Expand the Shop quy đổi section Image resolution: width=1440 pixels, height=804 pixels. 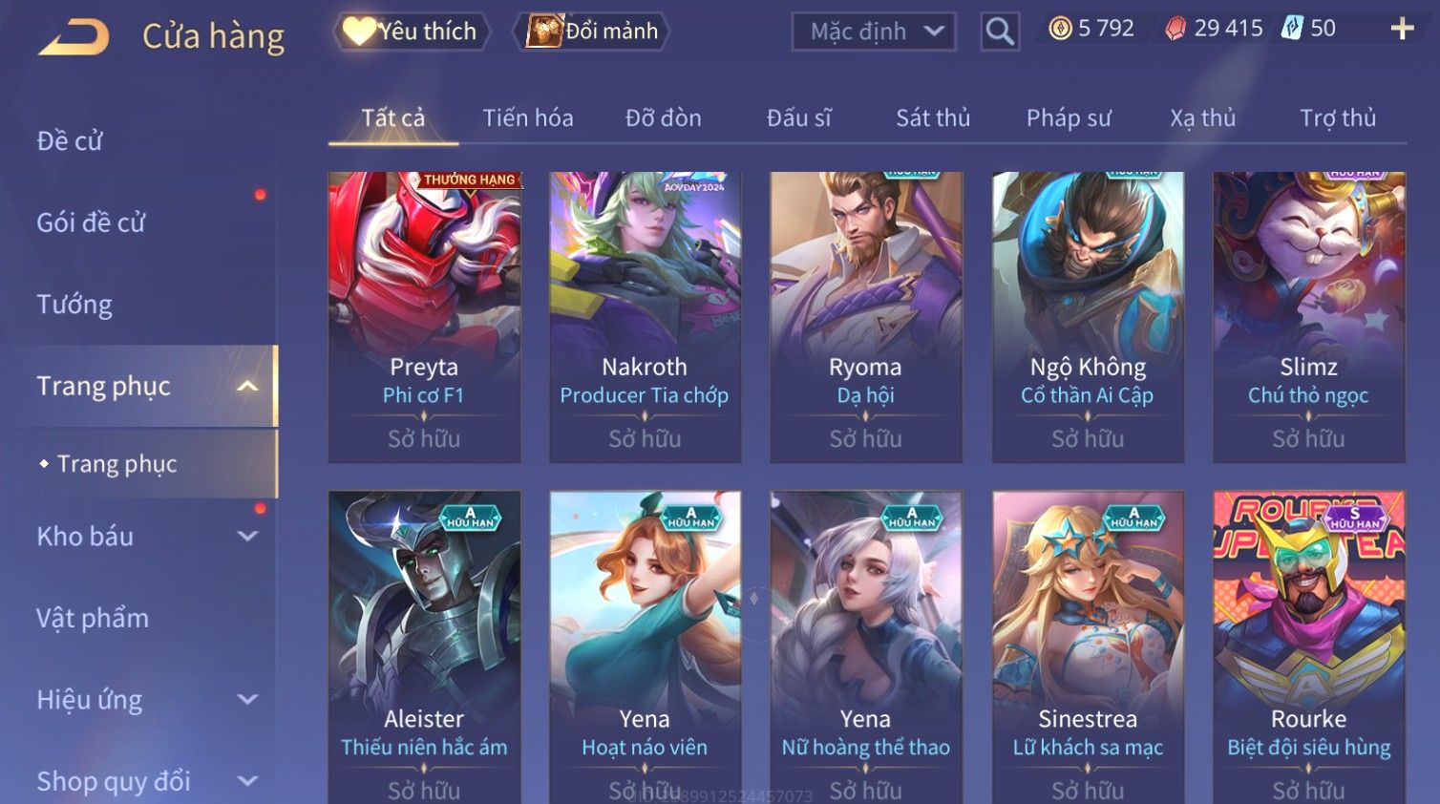click(247, 781)
